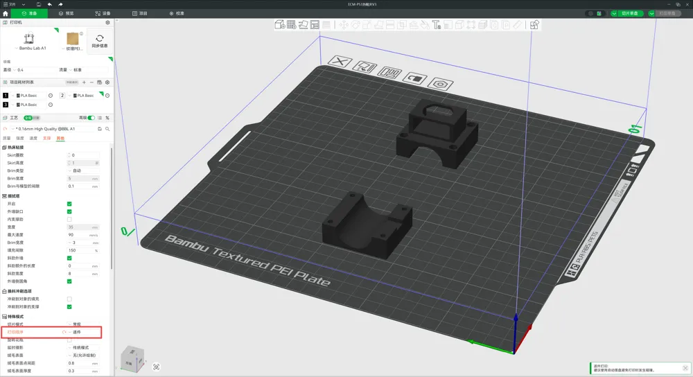Open nozzle 直径 0.4 dropdown
This screenshot has height=377, width=693.
[x=33, y=70]
